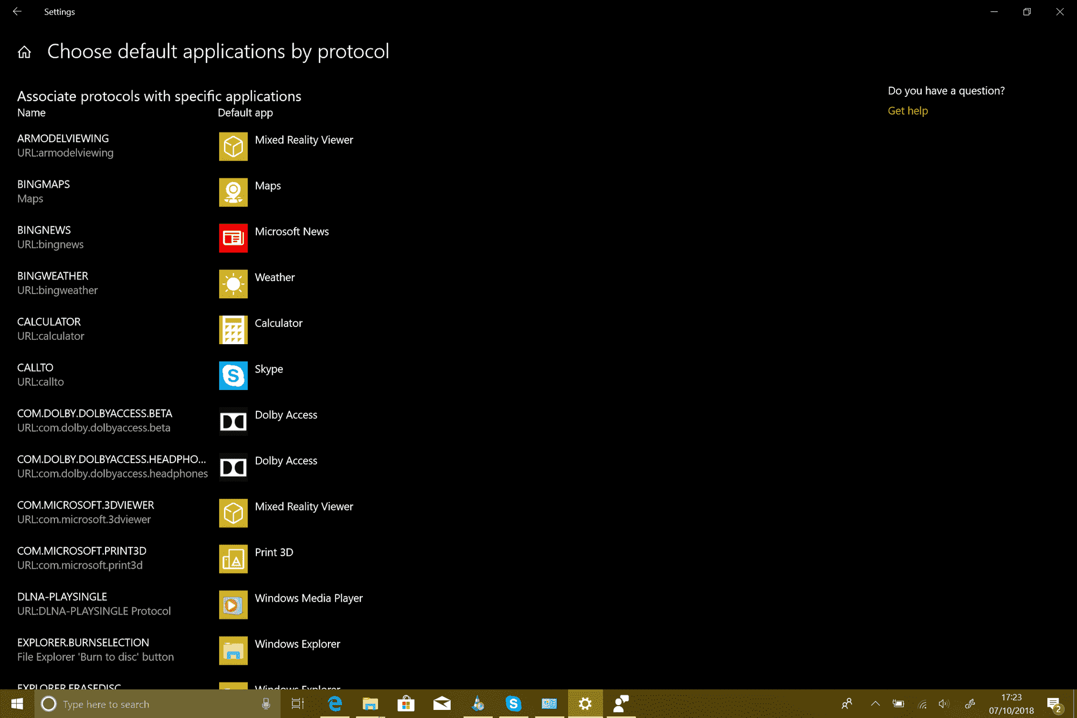Change the Skype default for CALLTO
The width and height of the screenshot is (1077, 718).
point(269,369)
